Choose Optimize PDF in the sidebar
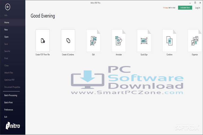Screen dimensions: 203x135 10,80
